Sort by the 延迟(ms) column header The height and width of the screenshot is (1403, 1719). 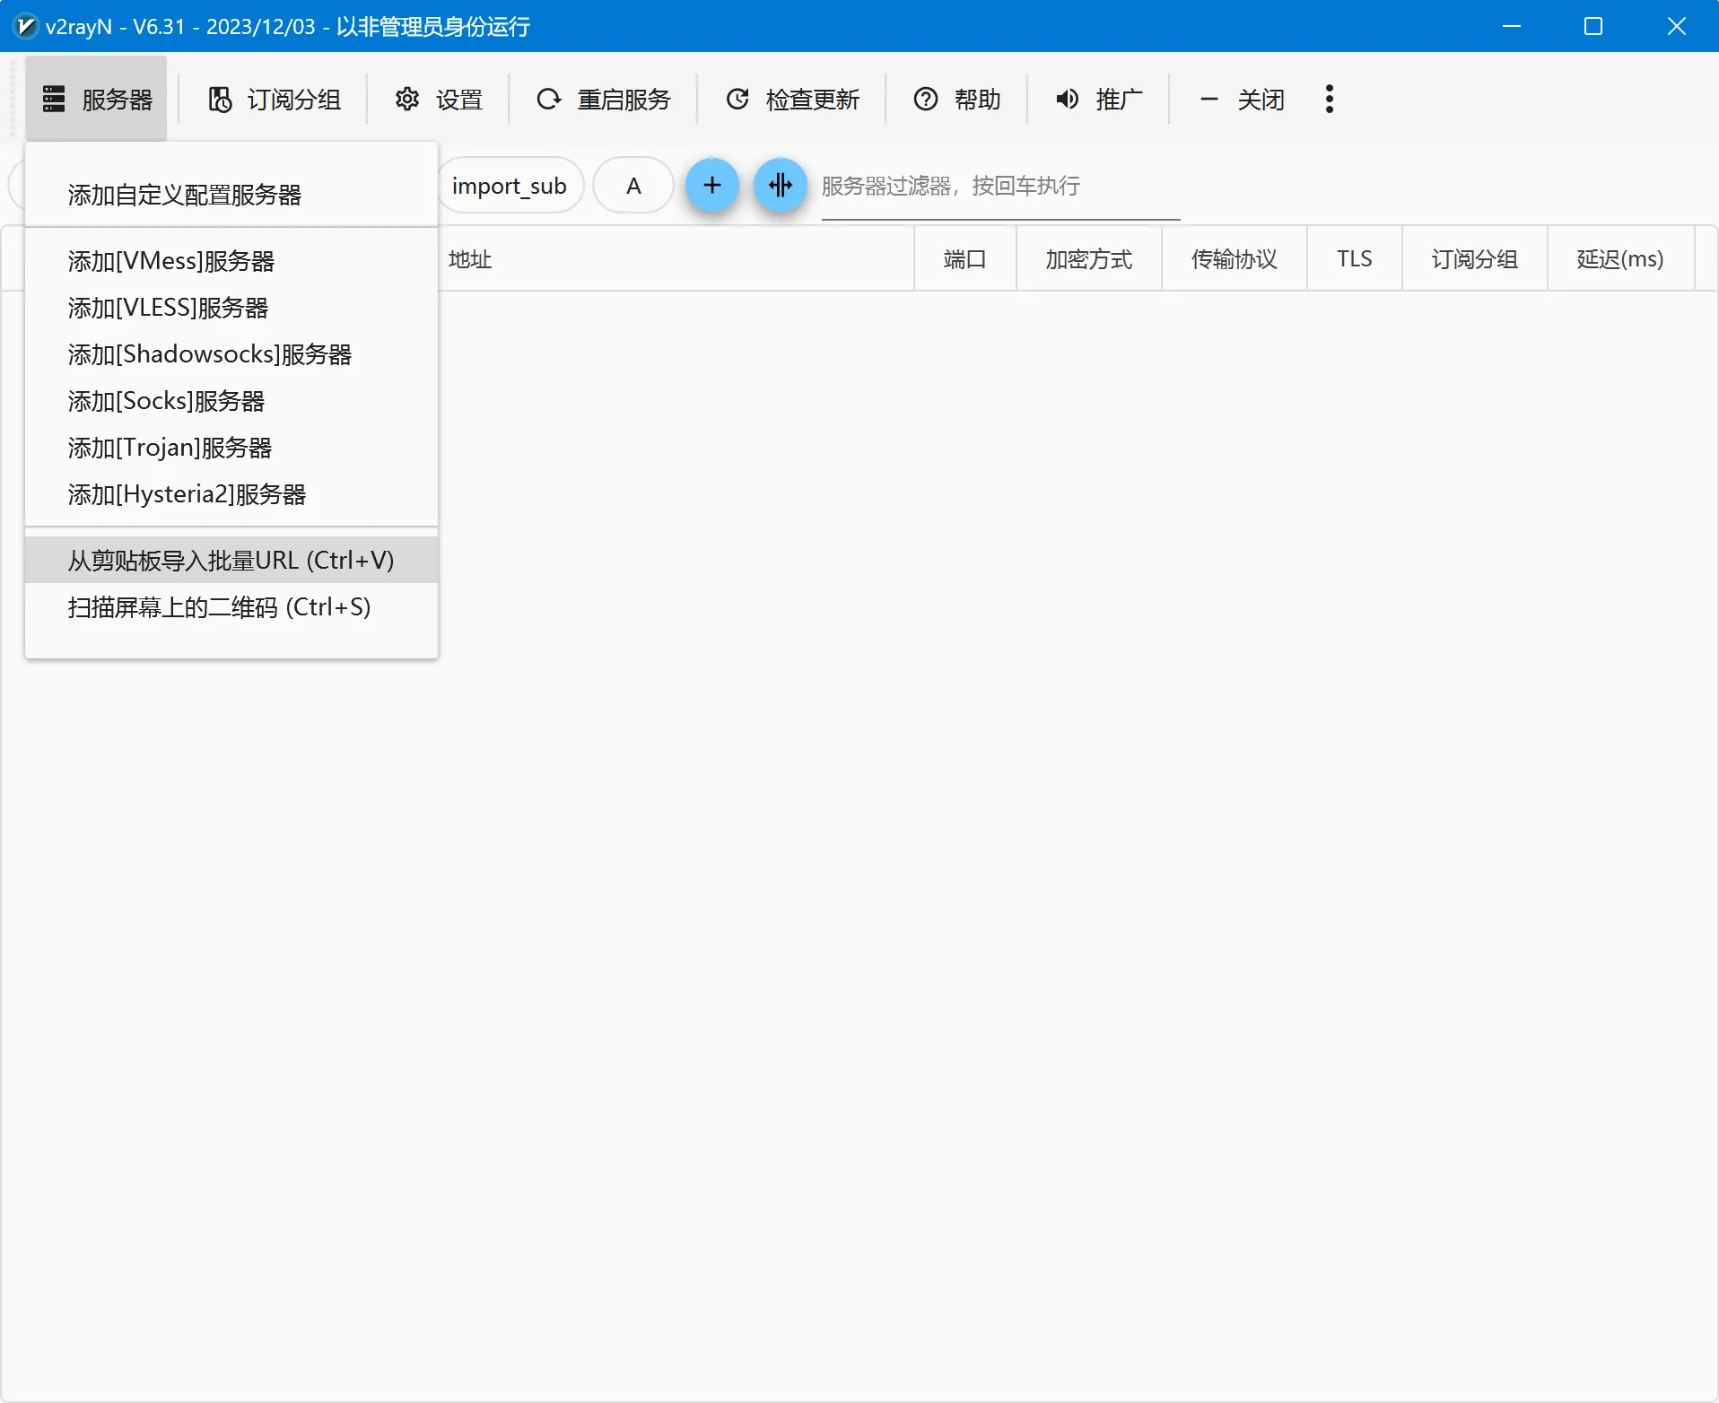pos(1619,259)
